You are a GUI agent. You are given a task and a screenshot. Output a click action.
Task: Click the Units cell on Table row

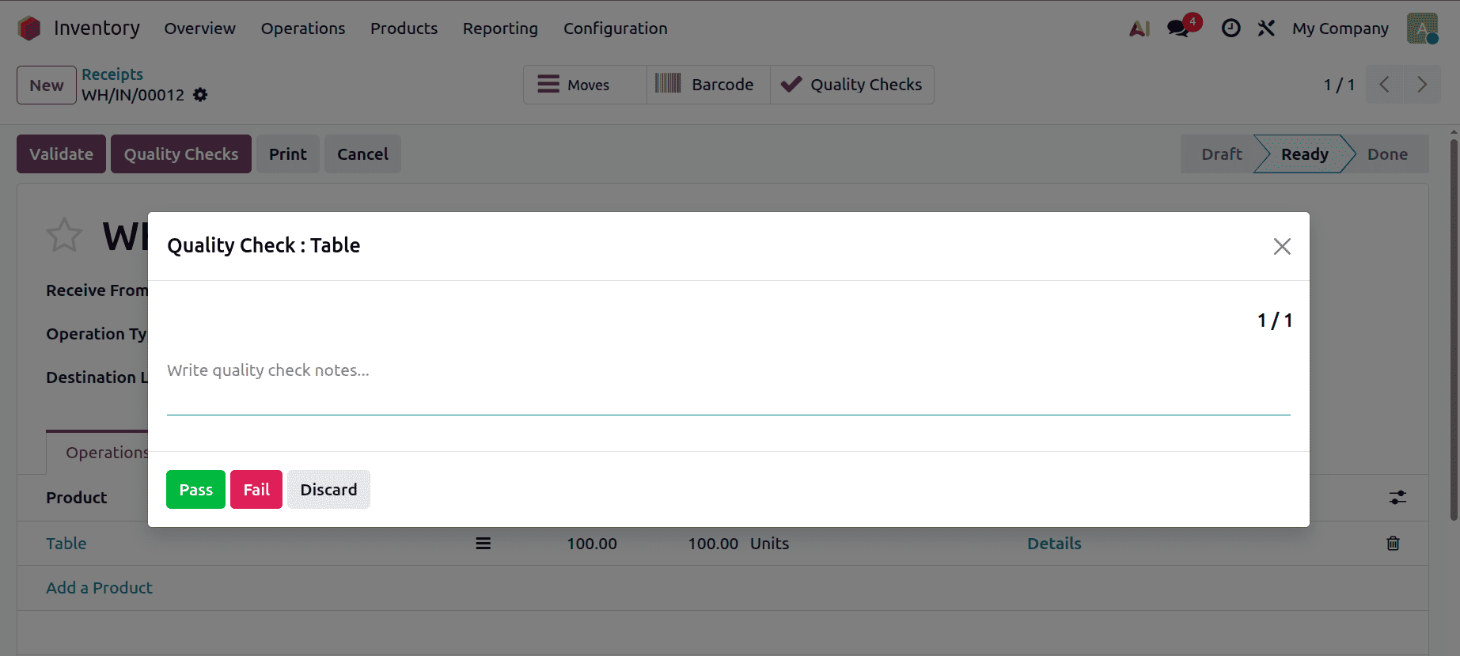pyautogui.click(x=769, y=544)
